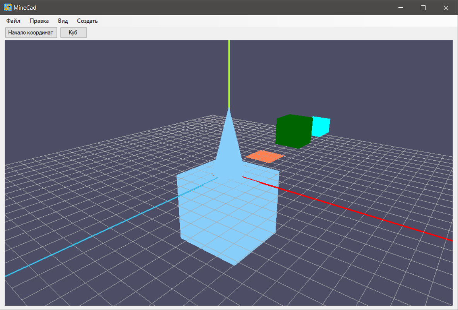Click the MineCad app icon in title bar
The image size is (458, 310).
coord(8,8)
